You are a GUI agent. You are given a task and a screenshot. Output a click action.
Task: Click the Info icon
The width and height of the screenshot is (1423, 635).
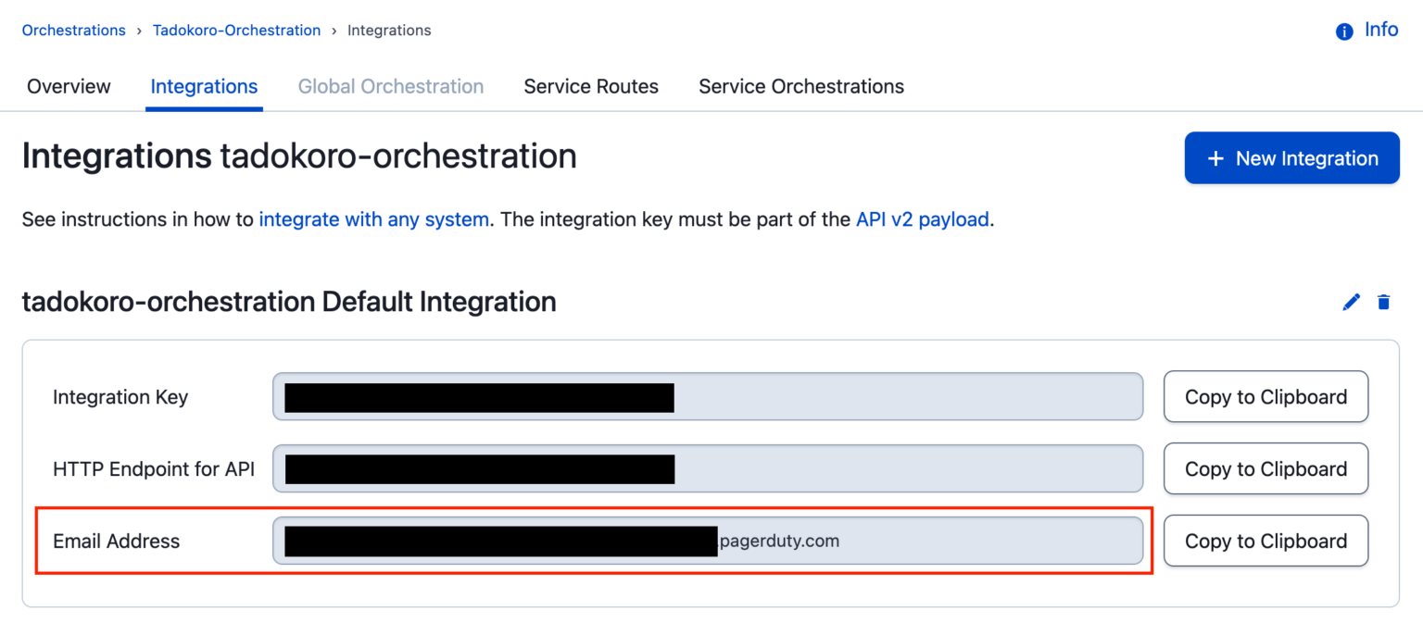click(x=1343, y=30)
